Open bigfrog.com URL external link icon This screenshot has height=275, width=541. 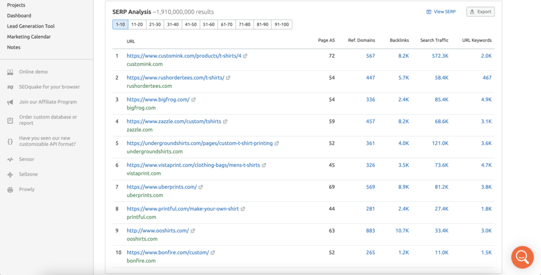pos(193,99)
